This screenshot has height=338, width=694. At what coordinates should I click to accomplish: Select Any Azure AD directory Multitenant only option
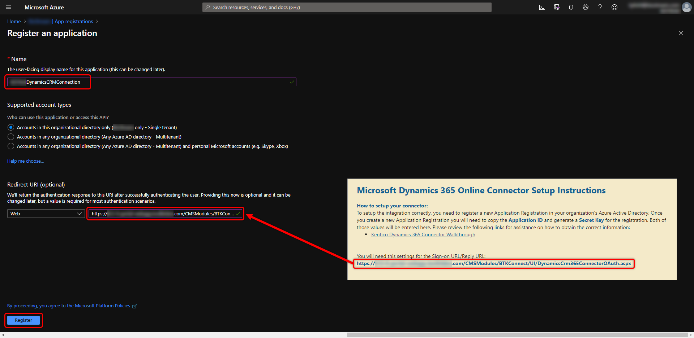[x=11, y=137]
